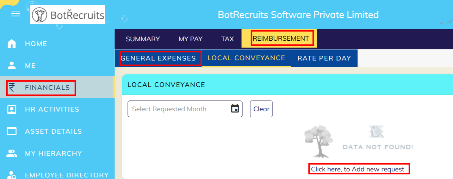Switch to Rate Per Day sub-tab
This screenshot has width=453, height=179.
[324, 58]
